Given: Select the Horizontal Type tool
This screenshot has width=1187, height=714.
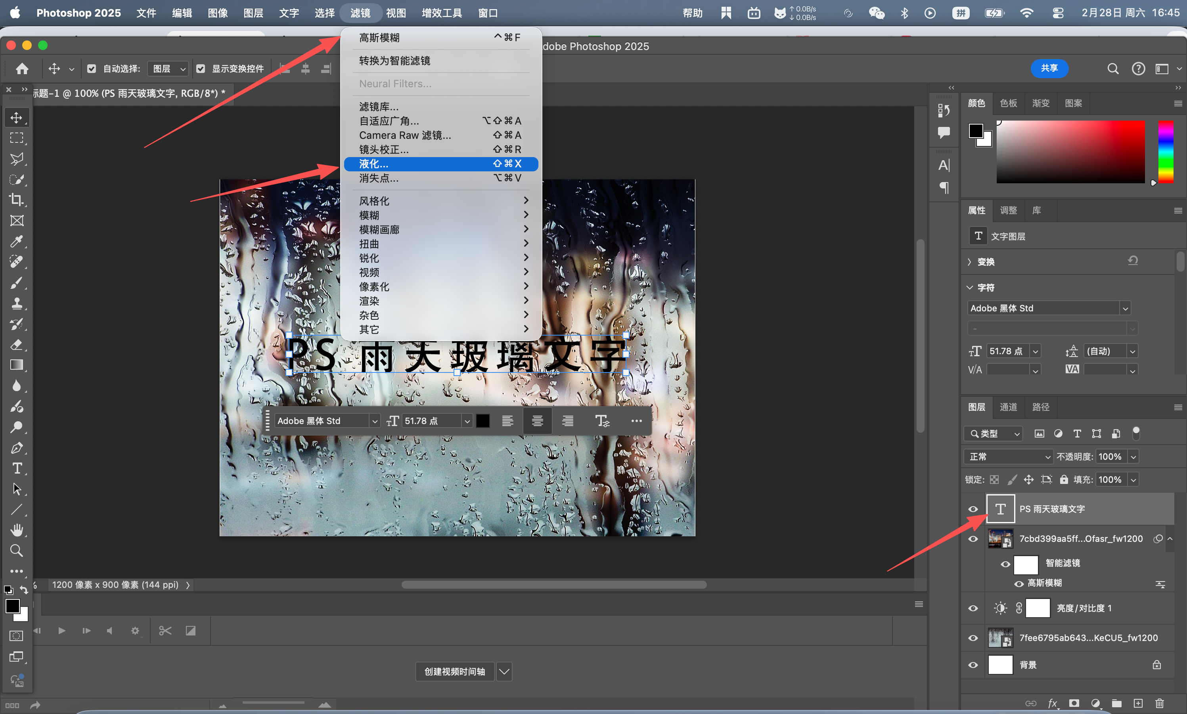Looking at the screenshot, I should click(x=17, y=468).
